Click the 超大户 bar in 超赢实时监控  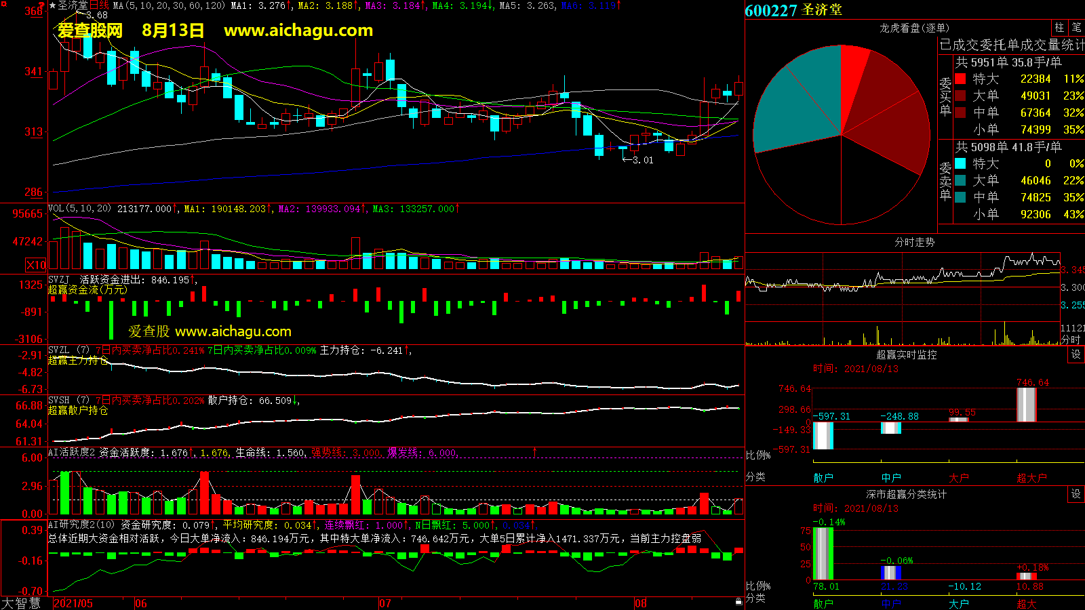[1026, 405]
